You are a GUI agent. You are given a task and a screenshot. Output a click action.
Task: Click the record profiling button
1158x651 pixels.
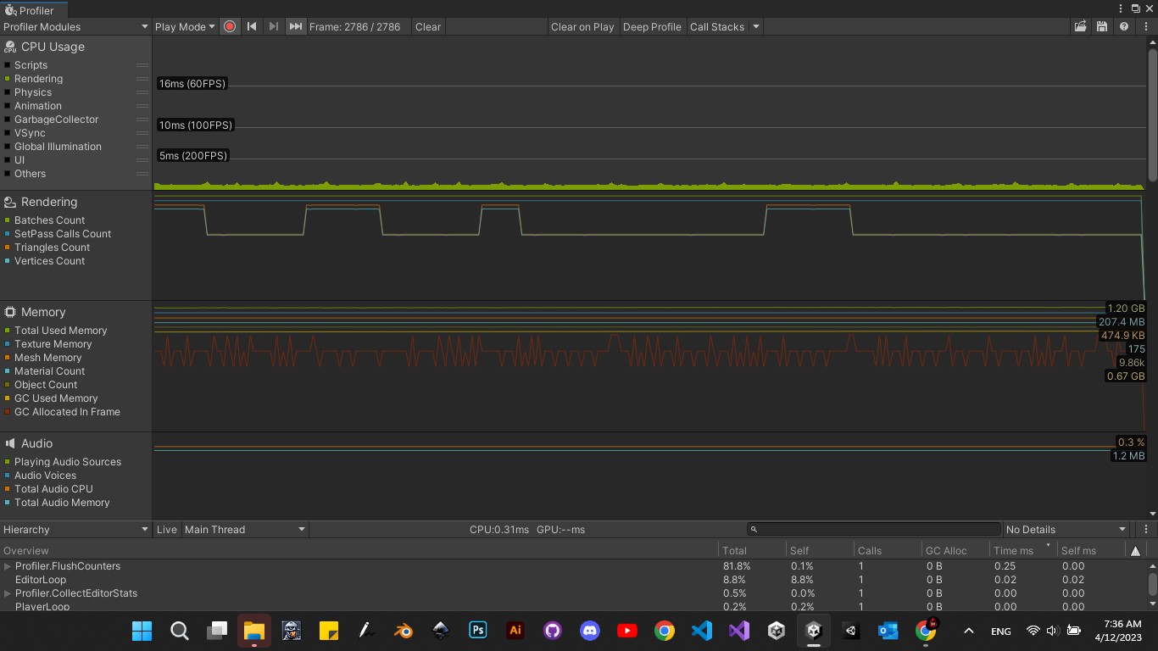[230, 26]
